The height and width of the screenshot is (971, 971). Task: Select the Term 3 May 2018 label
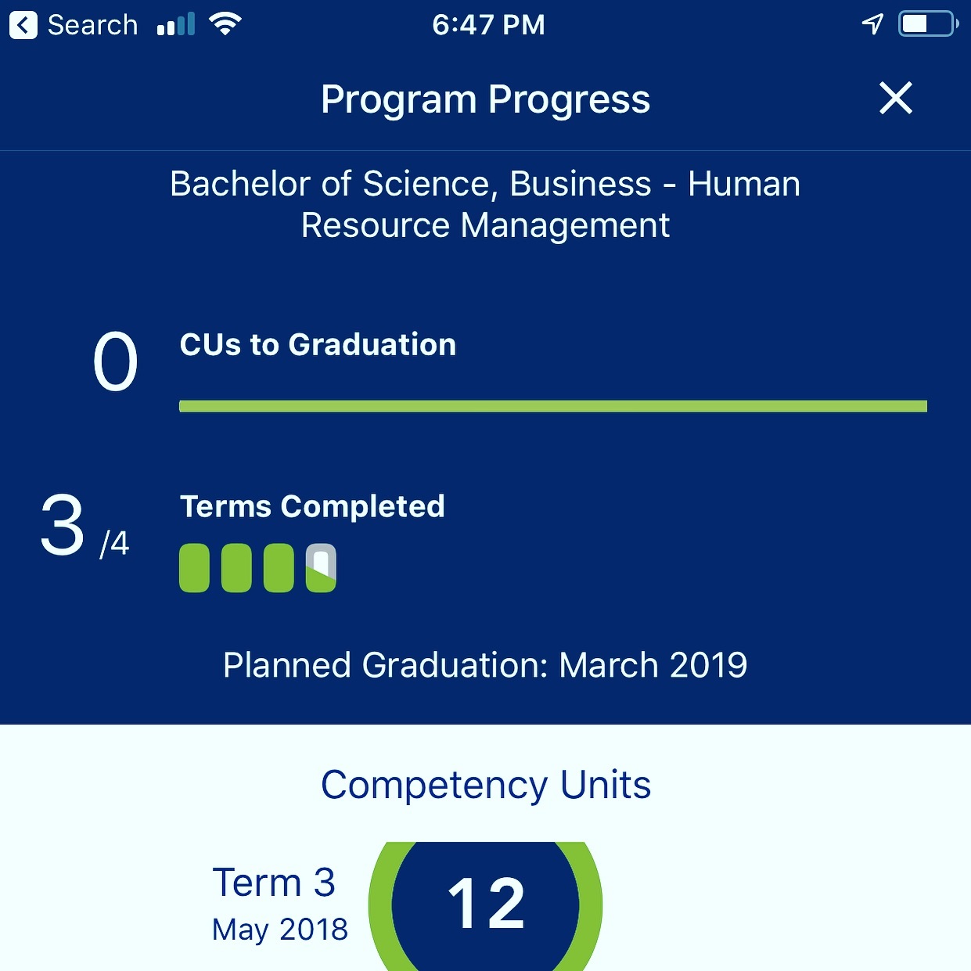279,904
